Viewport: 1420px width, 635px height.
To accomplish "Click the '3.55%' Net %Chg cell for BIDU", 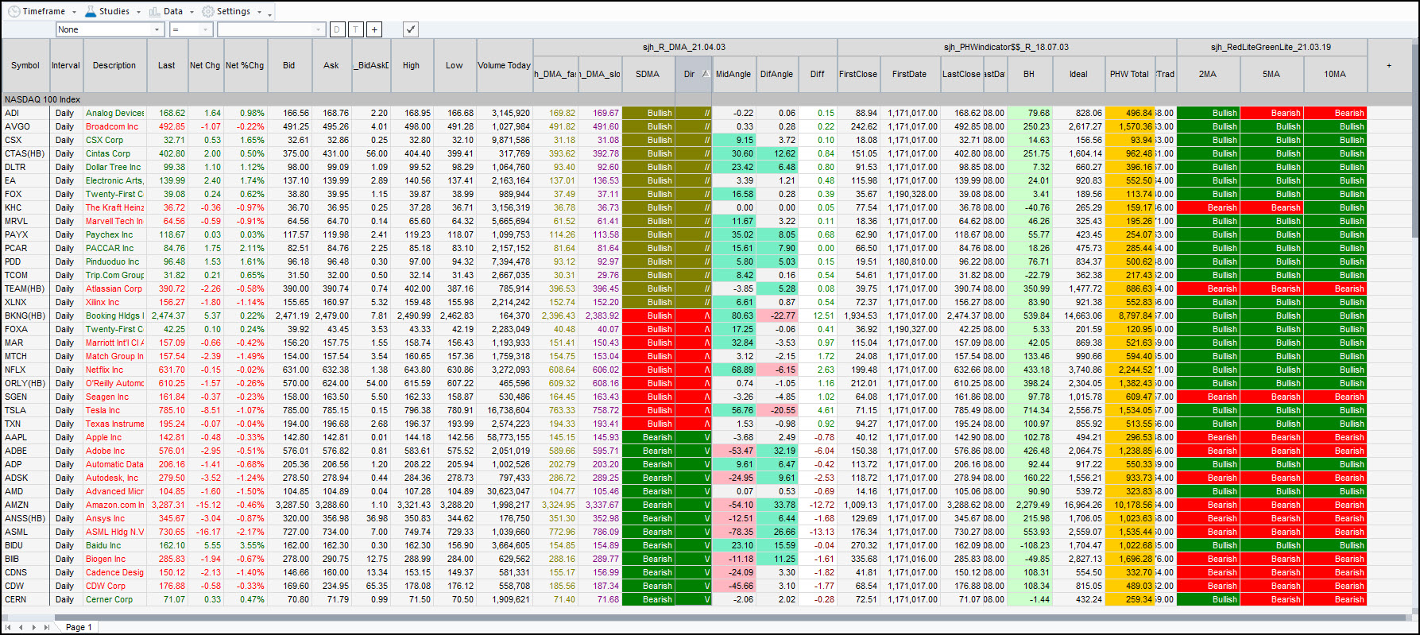I will (245, 545).
